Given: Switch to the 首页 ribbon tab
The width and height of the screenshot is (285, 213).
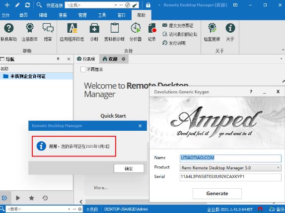Looking at the screenshot, I should pyautogui.click(x=24, y=15).
